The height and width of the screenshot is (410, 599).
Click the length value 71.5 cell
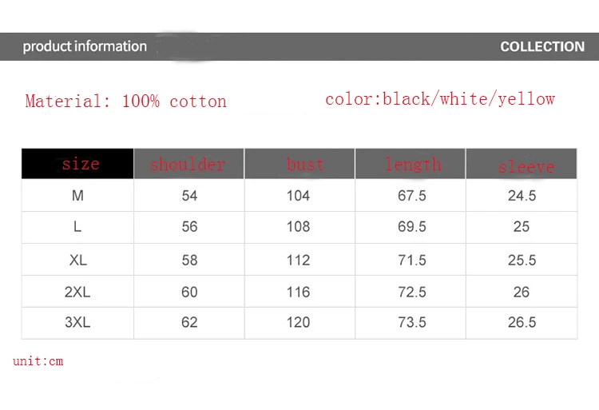pos(411,260)
